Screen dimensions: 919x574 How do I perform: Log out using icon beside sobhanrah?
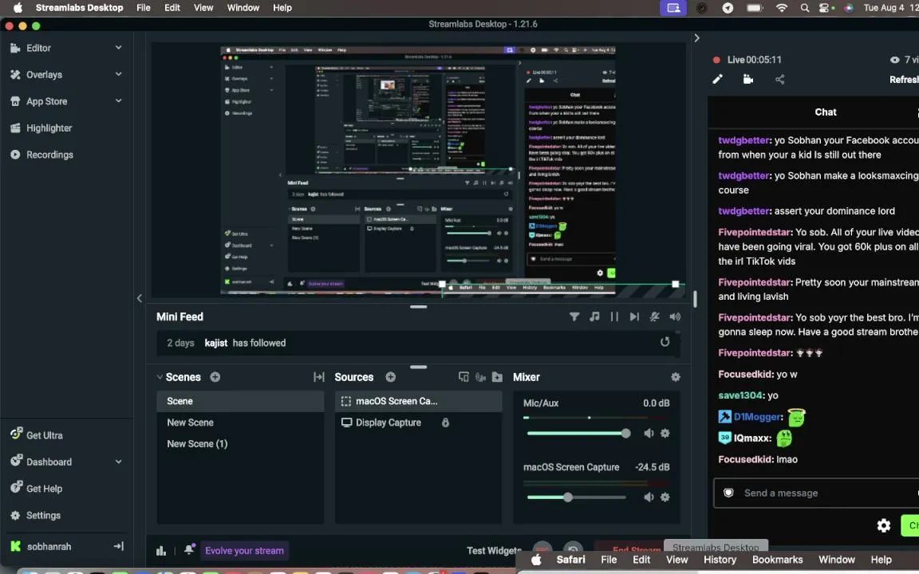click(x=118, y=546)
